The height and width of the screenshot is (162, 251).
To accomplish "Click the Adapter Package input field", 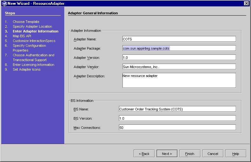I will [x=179, y=48].
